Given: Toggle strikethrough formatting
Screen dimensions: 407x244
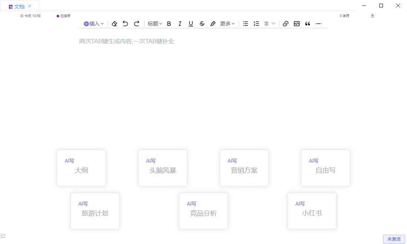Looking at the screenshot, I should (202, 23).
